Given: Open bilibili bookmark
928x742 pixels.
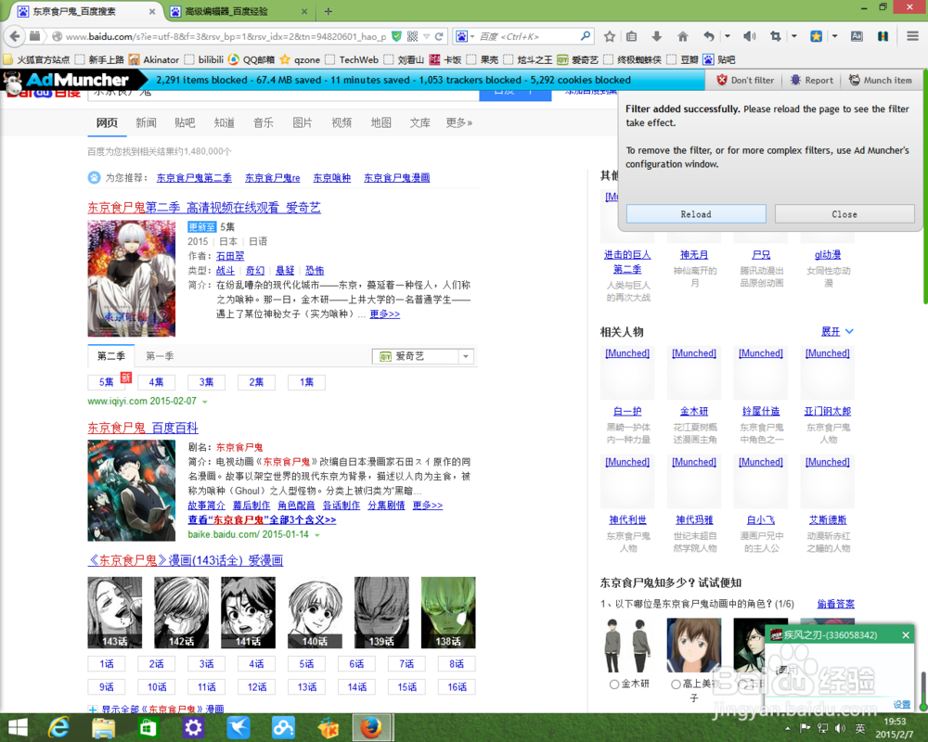Looking at the screenshot, I should tap(204, 59).
